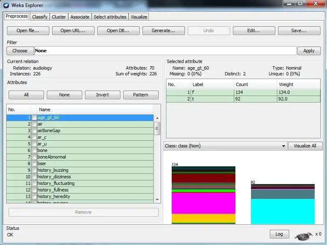Click the attribute list scroll up arrow
Screen dimensions: 327x245
(x=157, y=118)
